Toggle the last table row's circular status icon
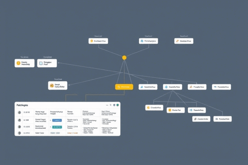The width and height of the screenshot is (248, 165). coord(19,132)
